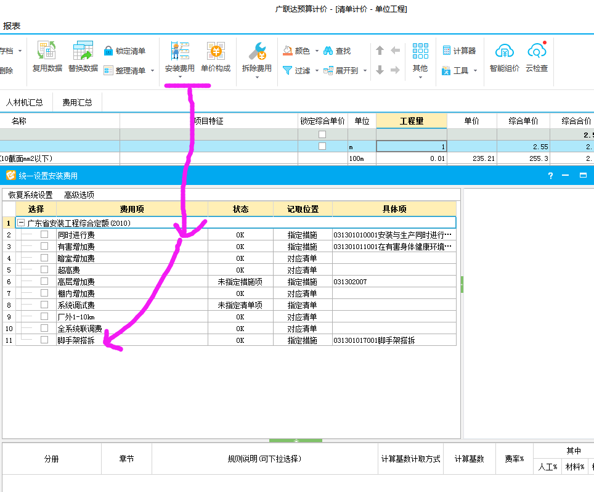Check the 棚内增加费 checkbox
The height and width of the screenshot is (492, 594).
coord(44,293)
